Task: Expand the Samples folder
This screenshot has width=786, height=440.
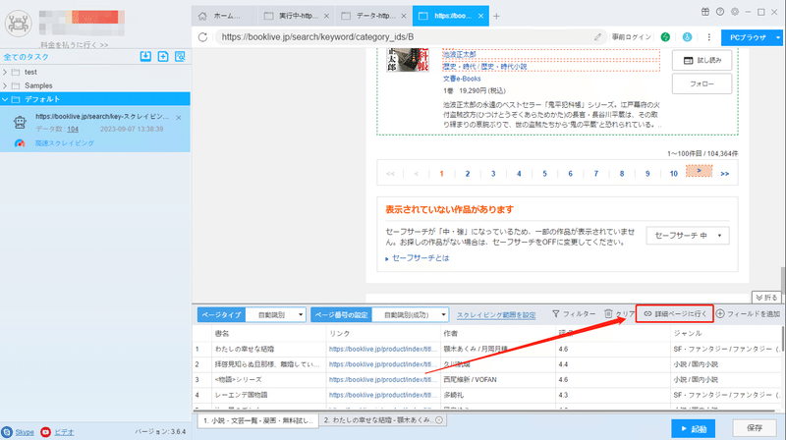Action: coord(5,85)
